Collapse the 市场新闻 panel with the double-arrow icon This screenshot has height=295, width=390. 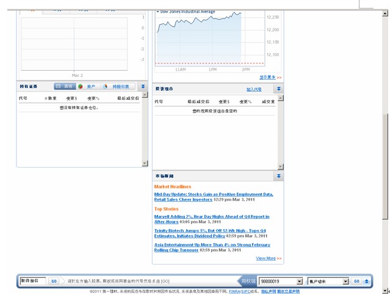[278, 176]
